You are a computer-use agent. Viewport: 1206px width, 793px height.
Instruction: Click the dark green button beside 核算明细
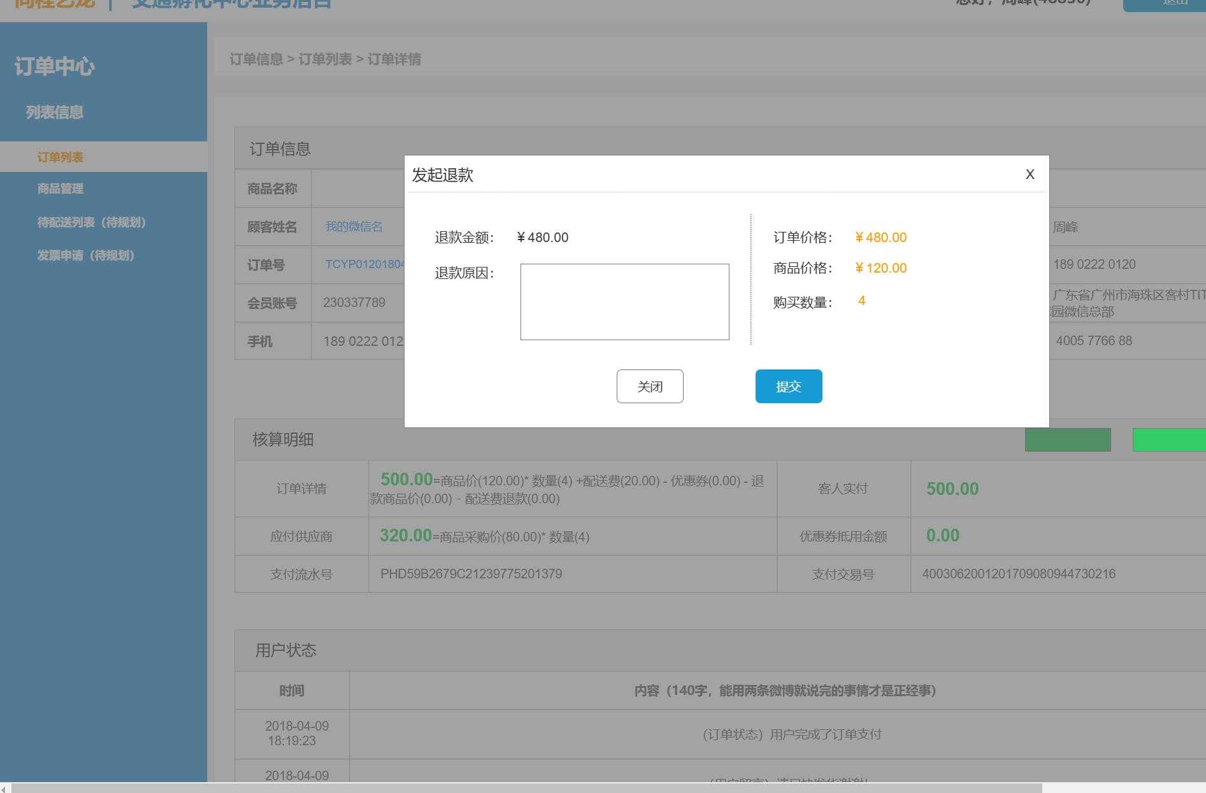(1067, 439)
